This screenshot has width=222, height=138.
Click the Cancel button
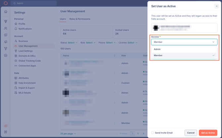pyautogui.click(x=191, y=133)
